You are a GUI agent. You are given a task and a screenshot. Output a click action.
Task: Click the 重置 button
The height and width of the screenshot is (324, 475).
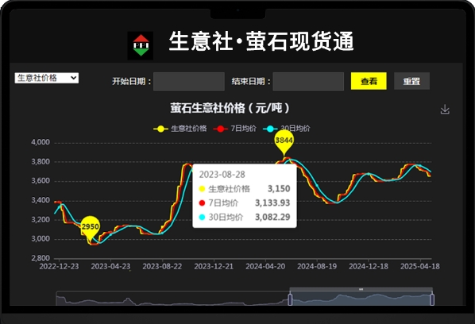tap(411, 81)
